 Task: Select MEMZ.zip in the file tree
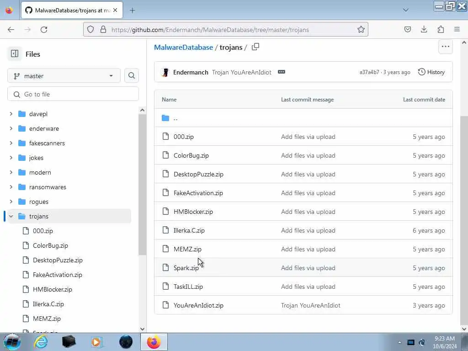(47, 319)
